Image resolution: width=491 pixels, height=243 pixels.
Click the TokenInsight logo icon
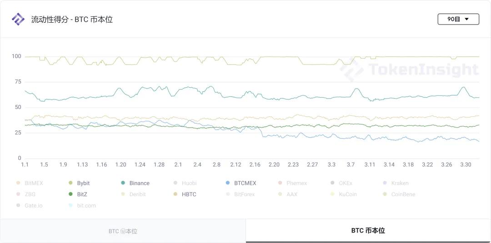point(18,19)
